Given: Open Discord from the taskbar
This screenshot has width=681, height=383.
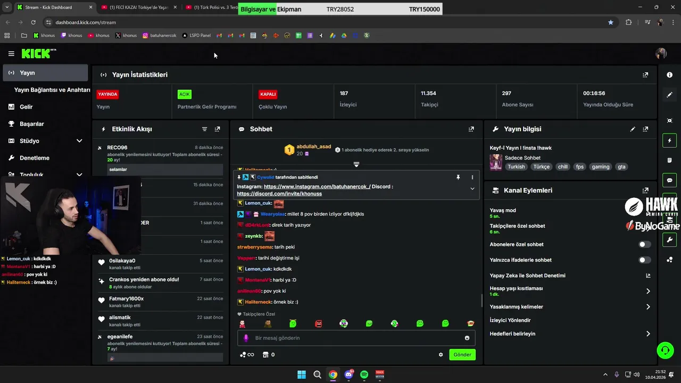Looking at the screenshot, I should [x=349, y=374].
